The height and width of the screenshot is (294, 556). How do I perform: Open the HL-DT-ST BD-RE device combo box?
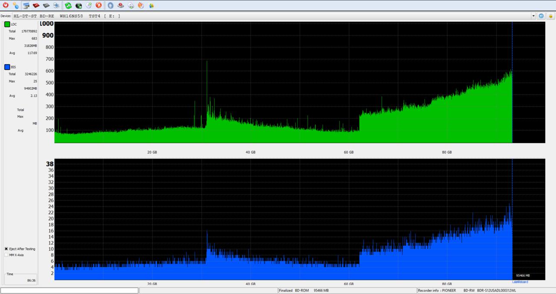pyautogui.click(x=274, y=16)
